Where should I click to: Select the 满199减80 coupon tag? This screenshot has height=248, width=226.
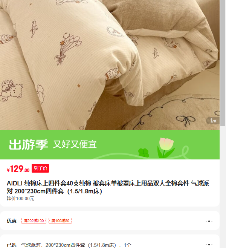click(60, 220)
